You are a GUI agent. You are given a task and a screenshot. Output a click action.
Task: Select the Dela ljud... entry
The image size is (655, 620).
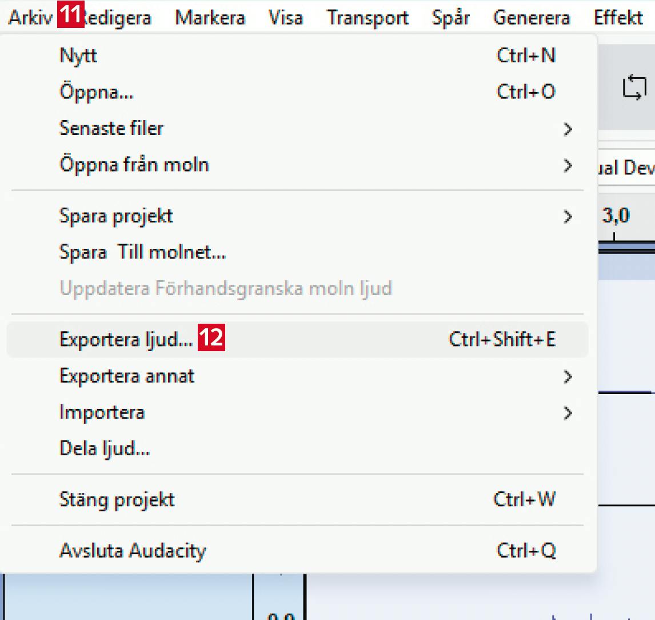pos(105,448)
